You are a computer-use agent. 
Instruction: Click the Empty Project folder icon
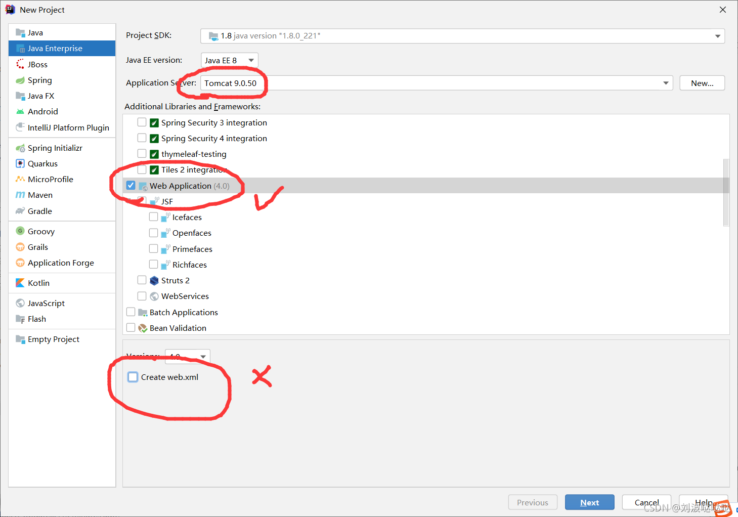tap(20, 339)
